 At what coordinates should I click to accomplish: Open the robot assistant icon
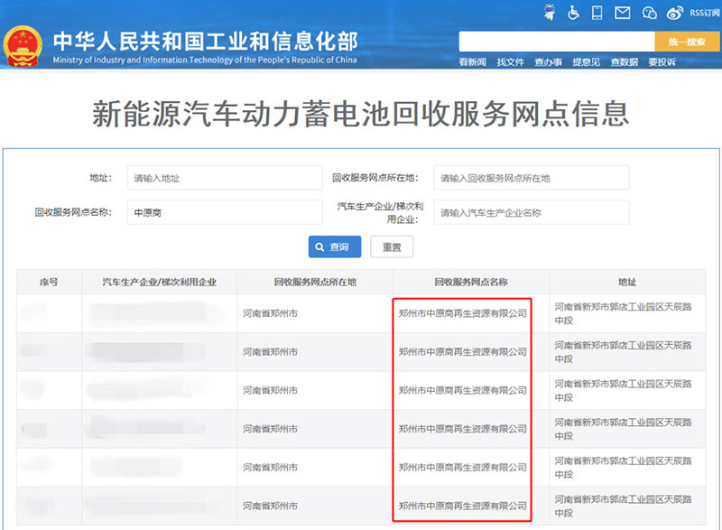[550, 13]
